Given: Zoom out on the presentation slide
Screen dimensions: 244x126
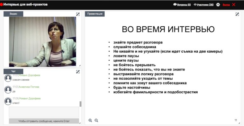Looking at the screenshot, I should pos(96,120).
